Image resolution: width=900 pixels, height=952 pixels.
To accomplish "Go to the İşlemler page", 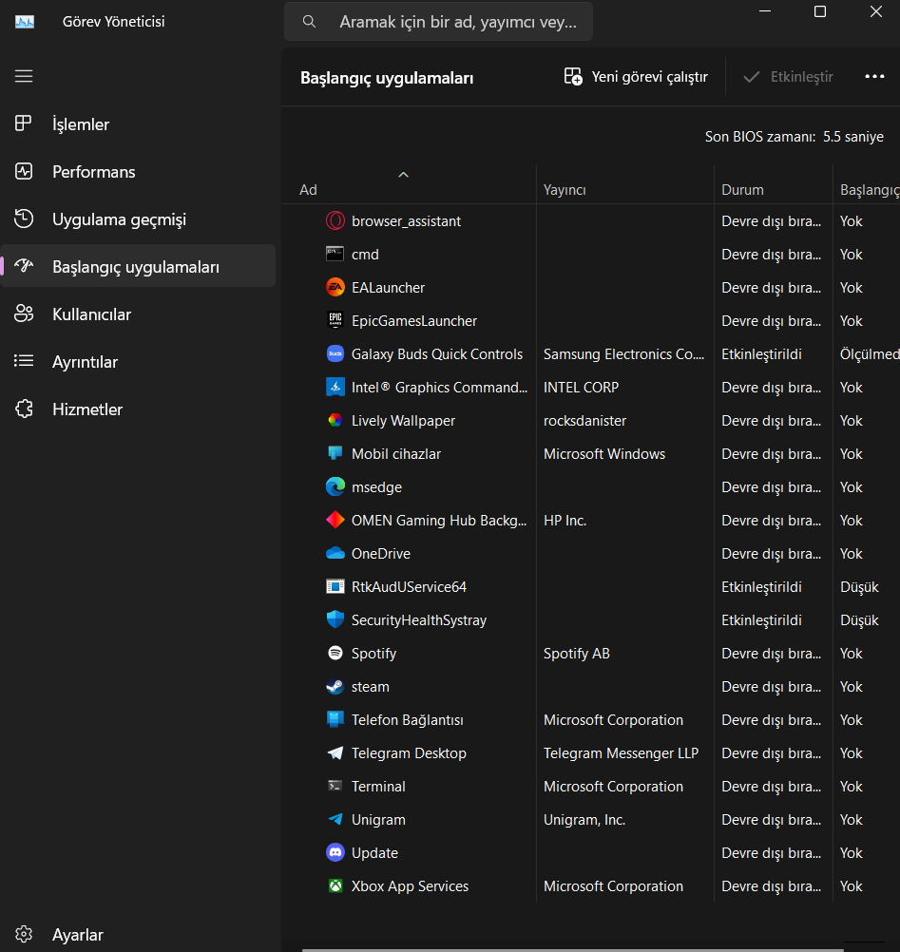I will point(81,124).
